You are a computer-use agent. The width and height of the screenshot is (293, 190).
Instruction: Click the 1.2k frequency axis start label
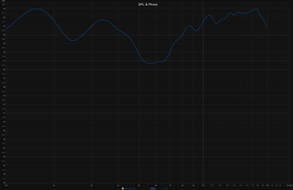pos(6,185)
